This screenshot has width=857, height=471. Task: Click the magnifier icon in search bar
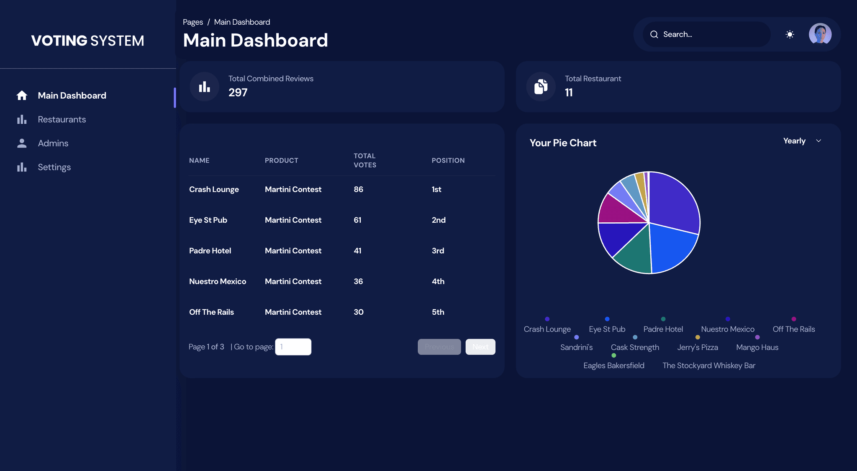[654, 34]
